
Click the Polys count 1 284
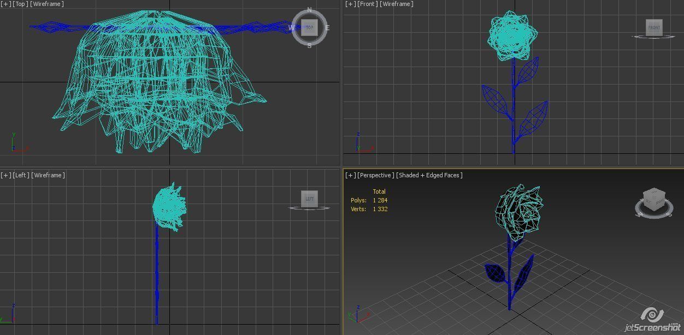pyautogui.click(x=380, y=200)
